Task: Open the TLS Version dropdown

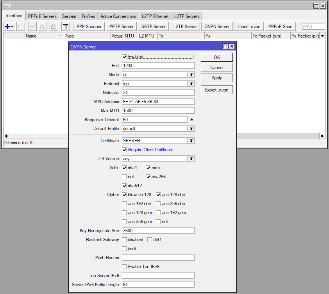Action: (x=191, y=159)
